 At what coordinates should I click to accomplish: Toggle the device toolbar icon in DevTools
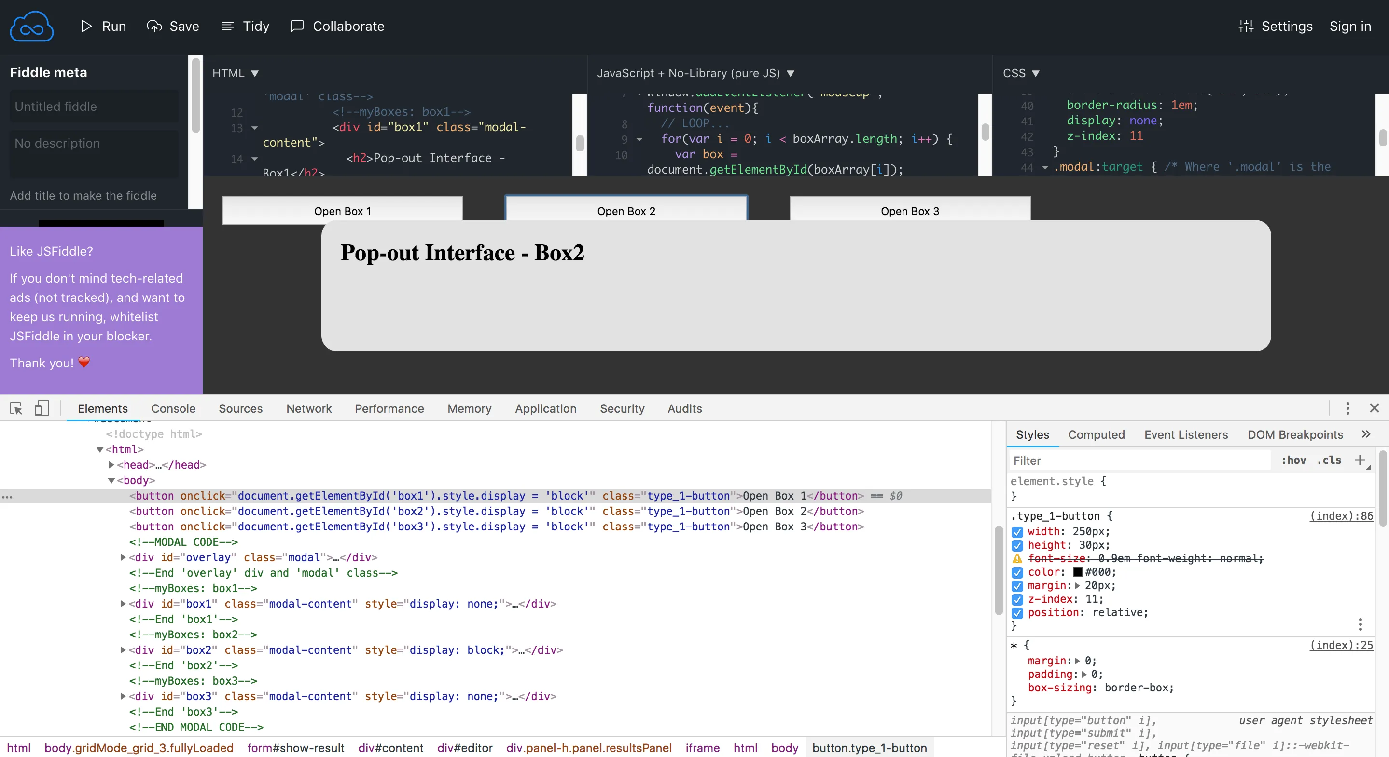pyautogui.click(x=42, y=408)
